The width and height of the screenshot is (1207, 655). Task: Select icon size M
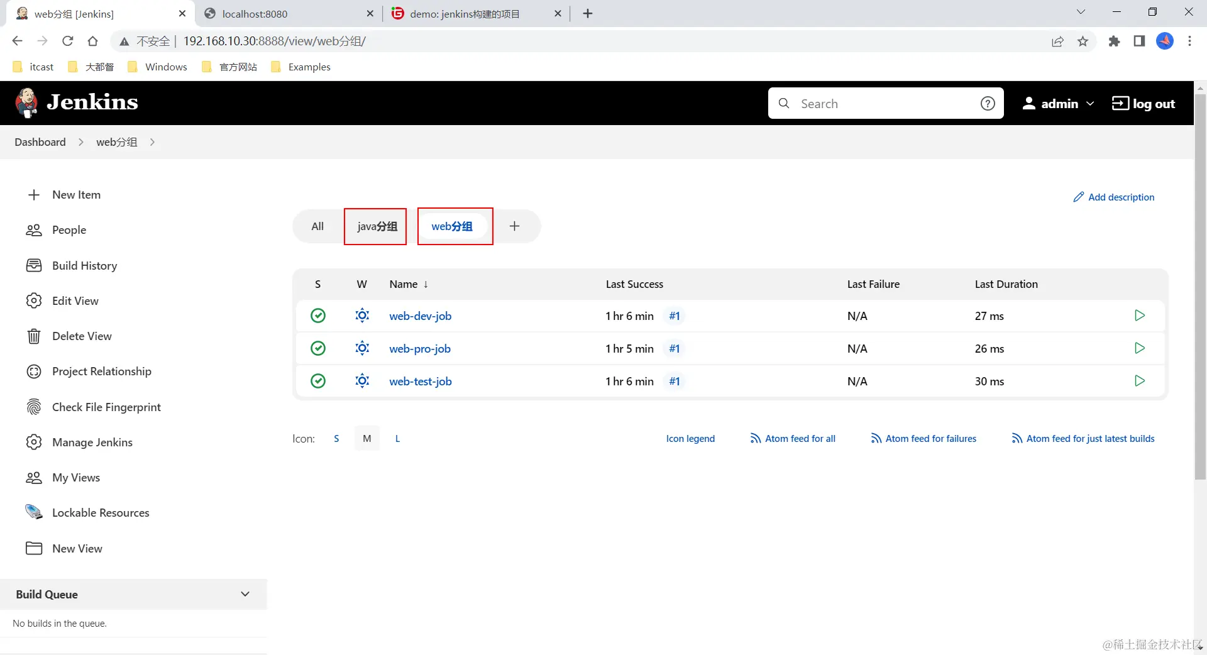(367, 439)
